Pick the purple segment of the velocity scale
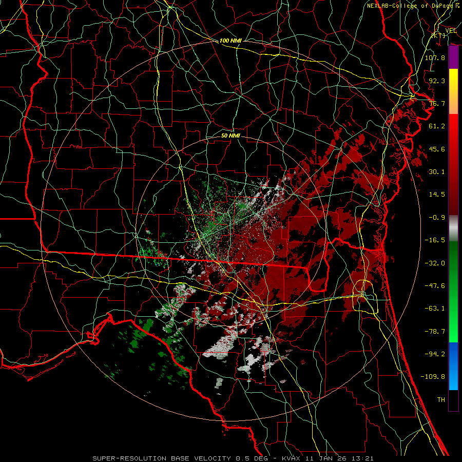This screenshot has width=462, height=462. click(453, 57)
